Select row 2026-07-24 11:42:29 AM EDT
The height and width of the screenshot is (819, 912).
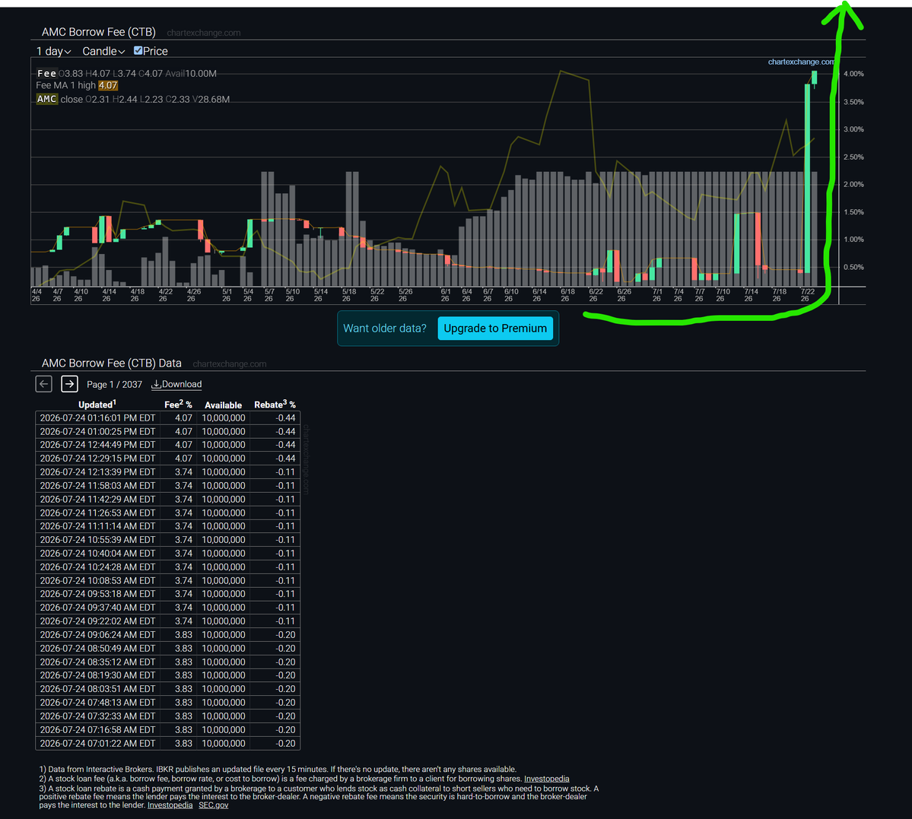tap(167, 499)
